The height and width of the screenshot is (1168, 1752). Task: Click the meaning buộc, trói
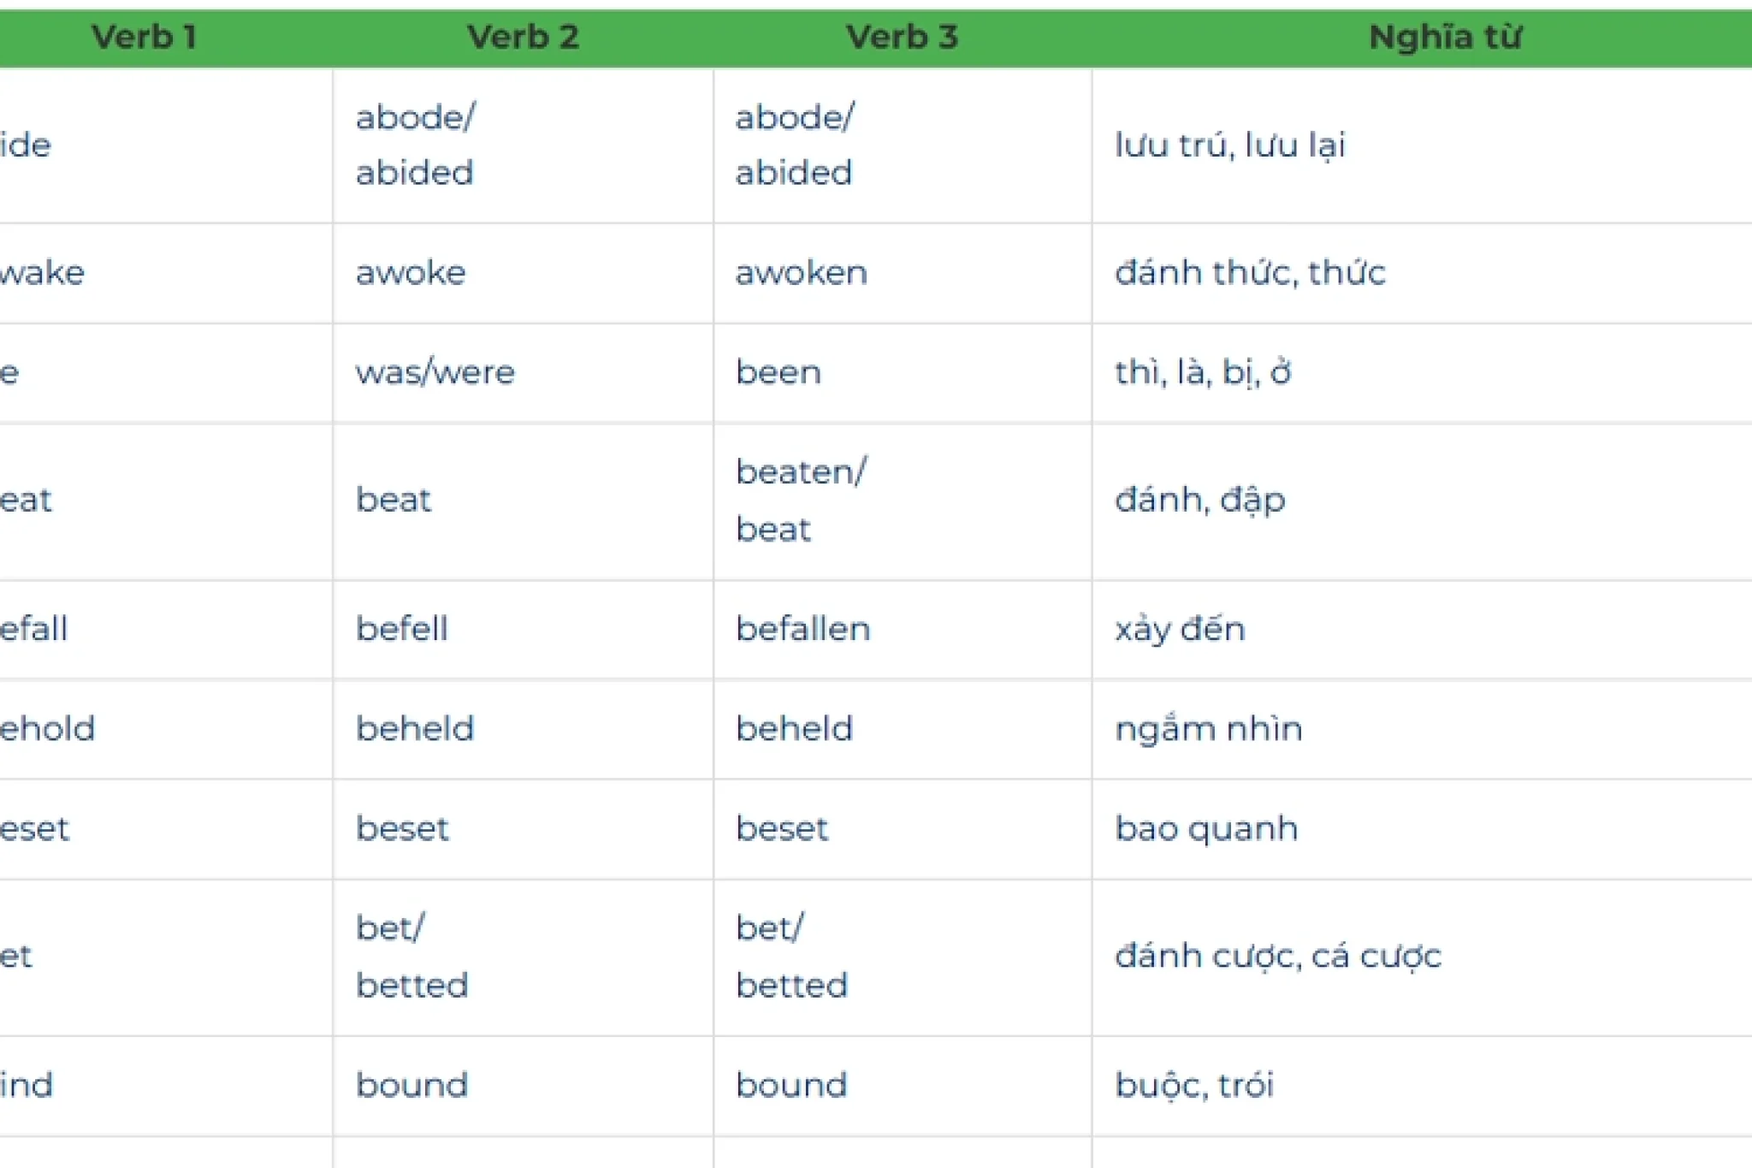click(x=1194, y=1085)
